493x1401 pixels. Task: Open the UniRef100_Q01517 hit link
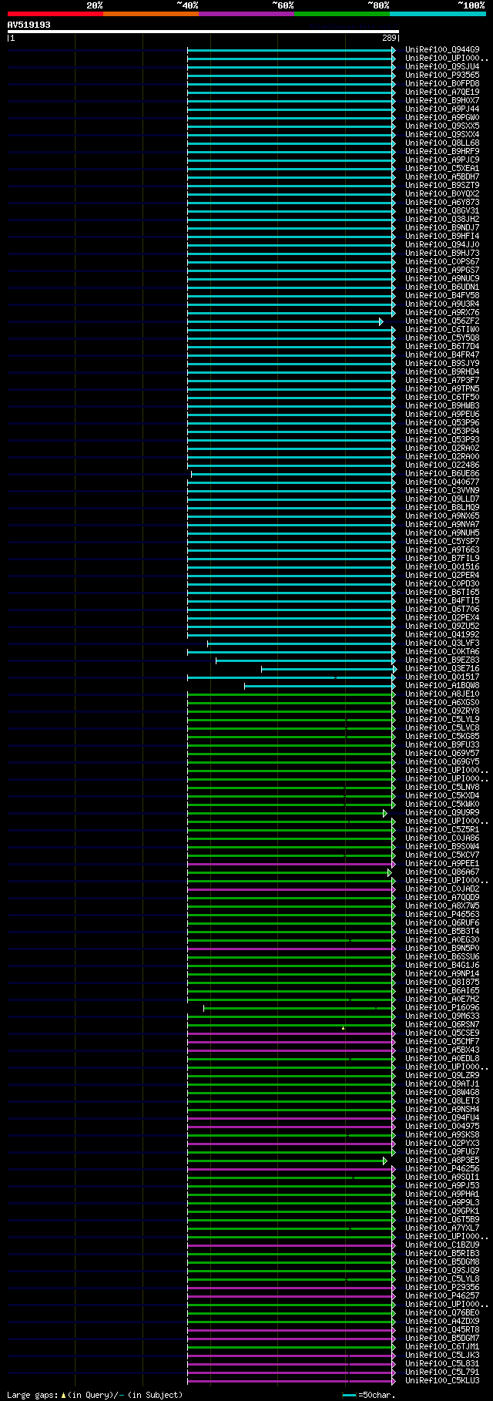442,677
